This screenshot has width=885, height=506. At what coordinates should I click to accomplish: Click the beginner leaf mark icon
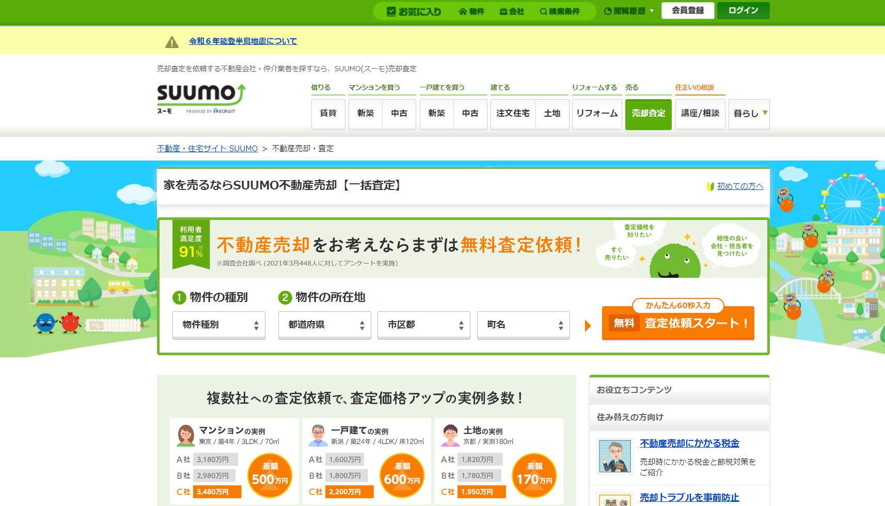pos(710,186)
